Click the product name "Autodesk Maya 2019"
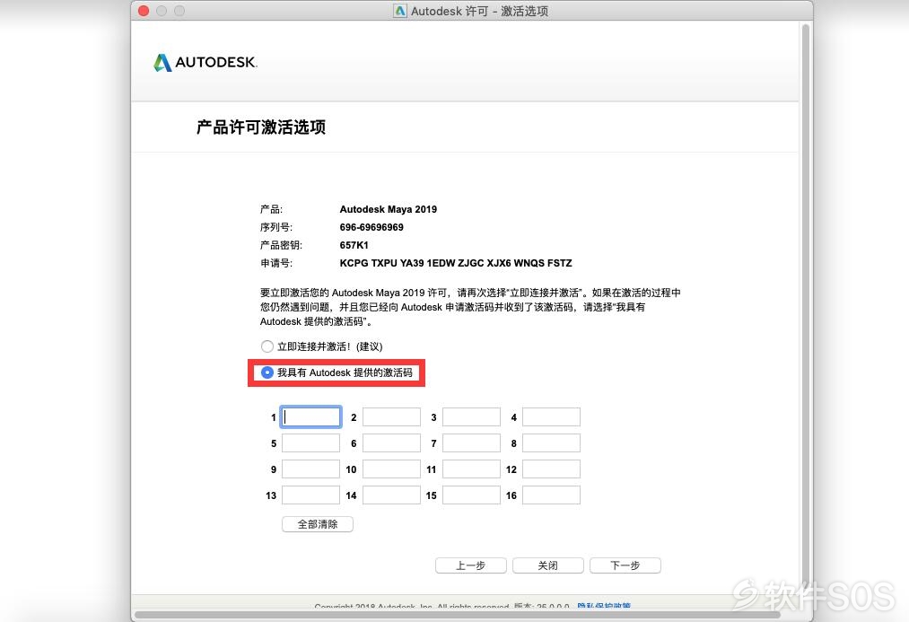 point(389,209)
